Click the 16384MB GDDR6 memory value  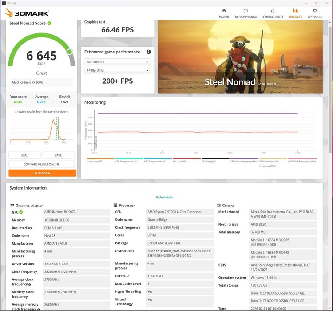(76, 220)
